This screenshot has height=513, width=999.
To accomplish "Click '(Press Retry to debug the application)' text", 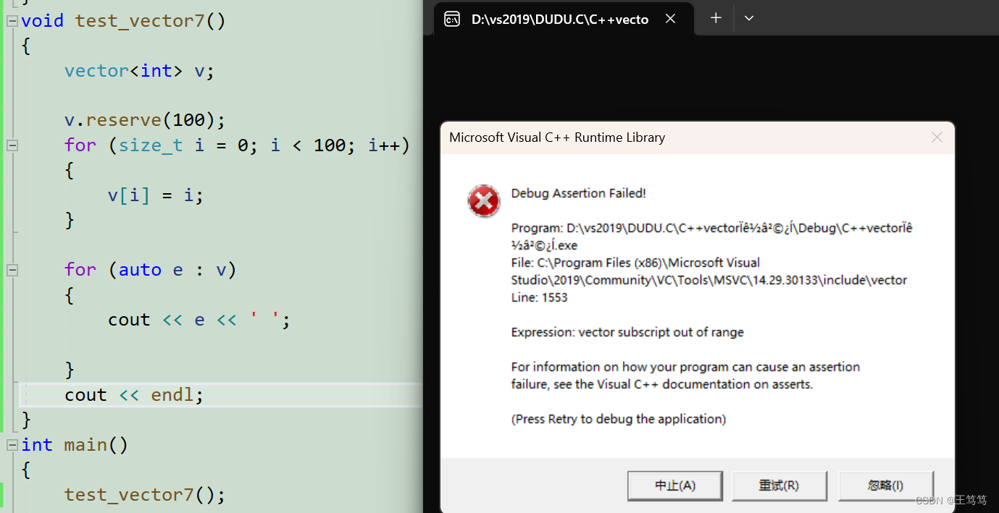I will point(619,419).
